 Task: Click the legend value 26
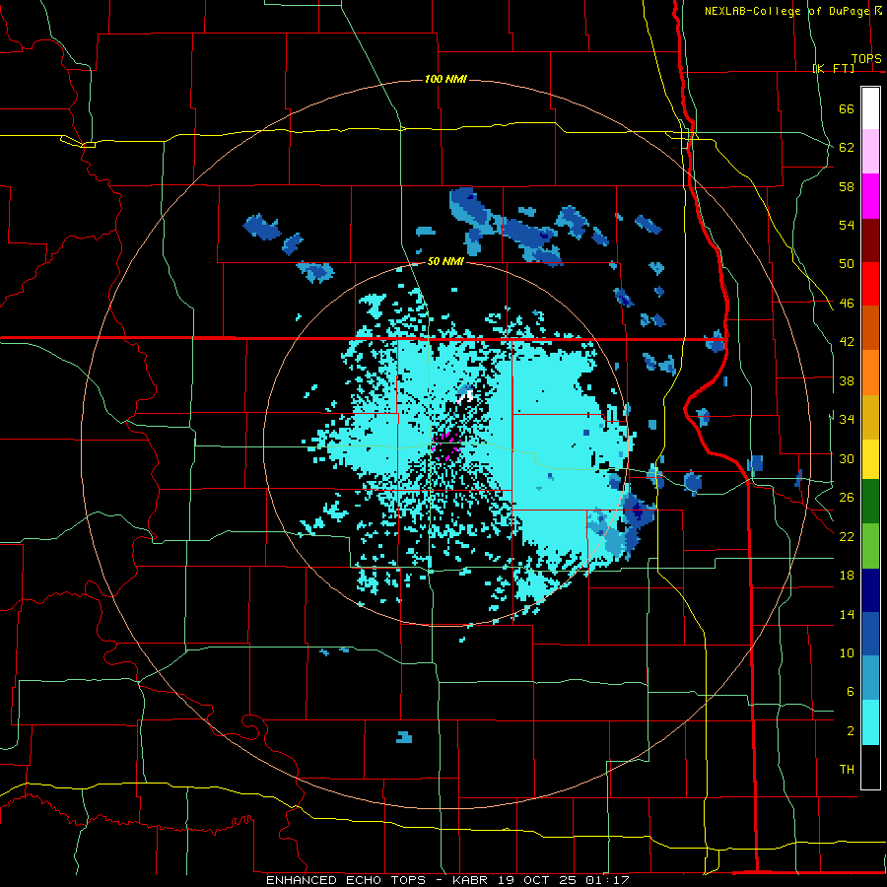click(x=847, y=498)
